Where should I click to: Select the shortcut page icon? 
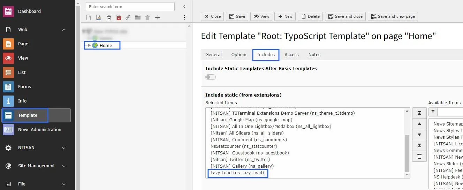(x=109, y=17)
